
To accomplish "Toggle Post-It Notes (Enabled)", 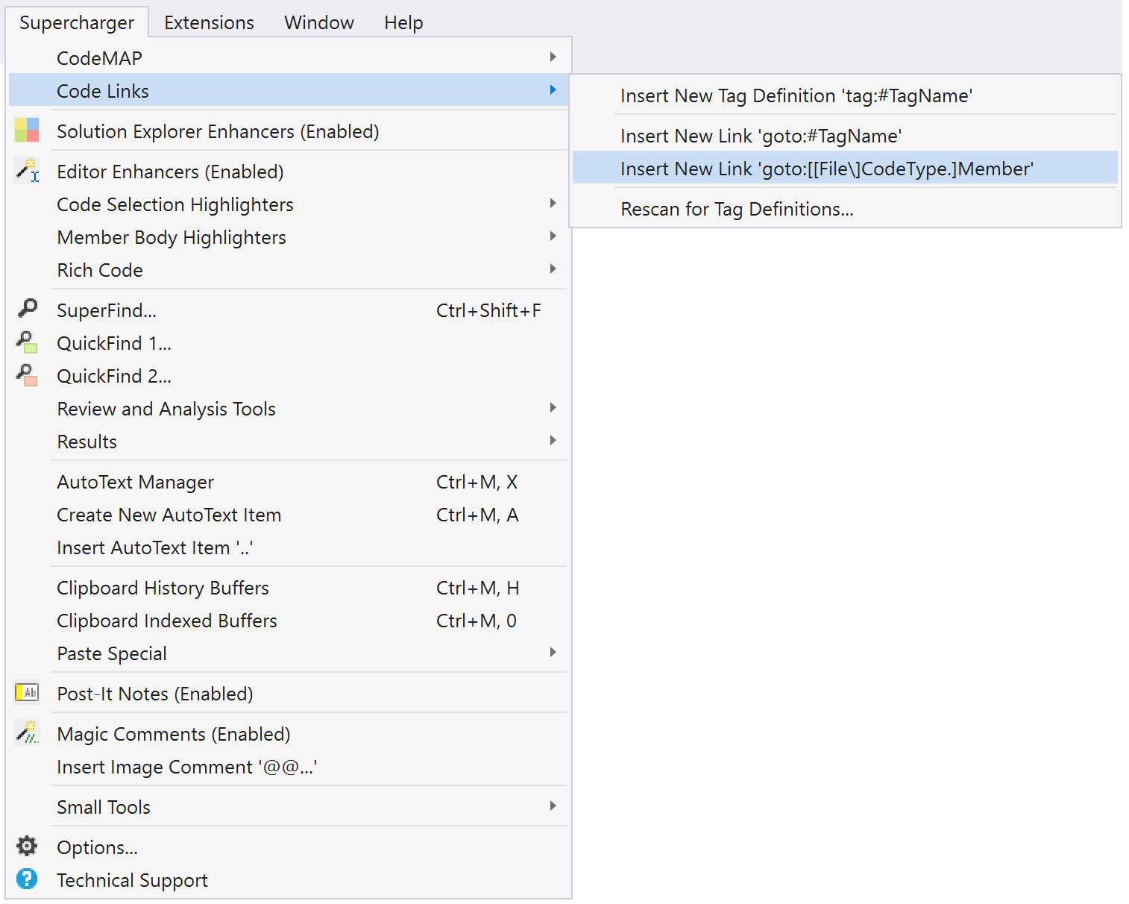I will pyautogui.click(x=288, y=694).
